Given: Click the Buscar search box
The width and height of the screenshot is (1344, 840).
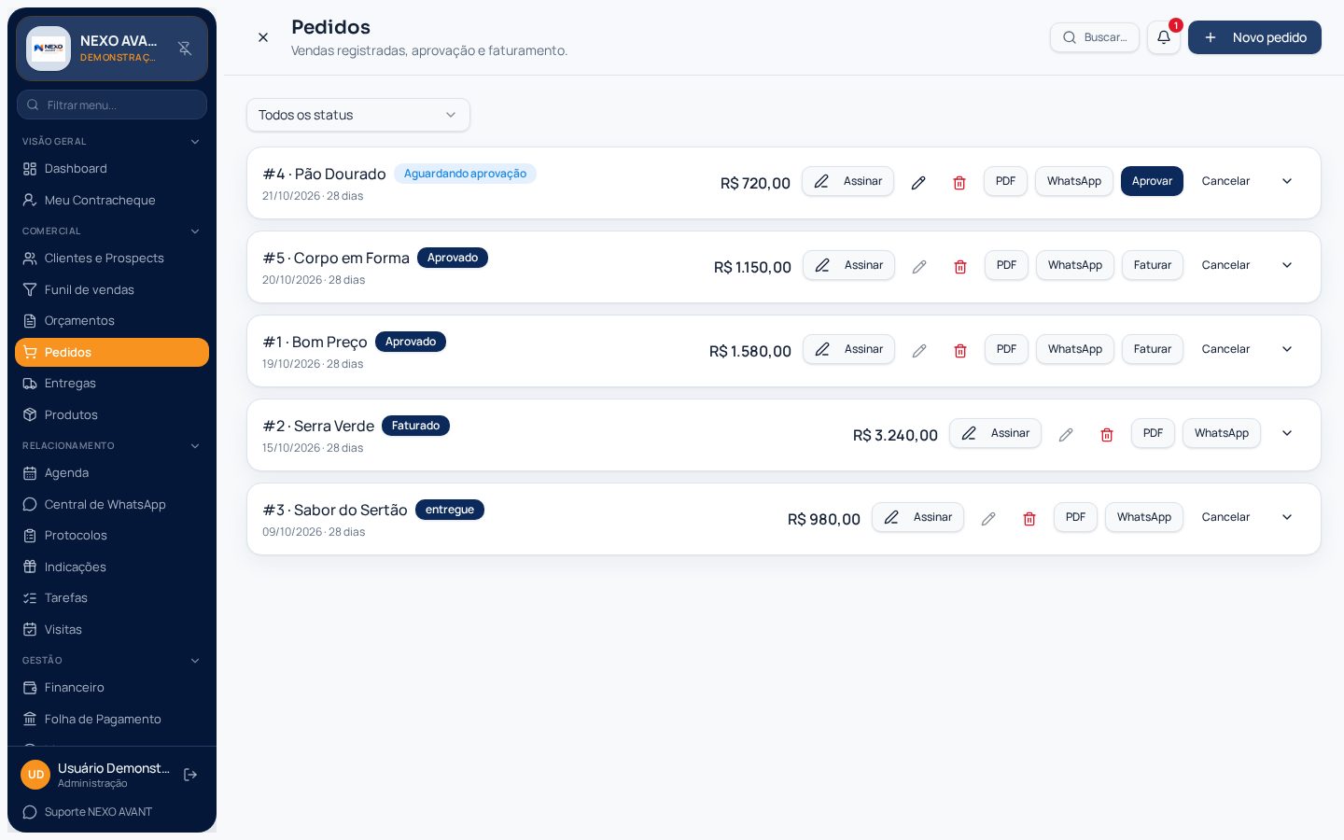Looking at the screenshot, I should coord(1095,37).
